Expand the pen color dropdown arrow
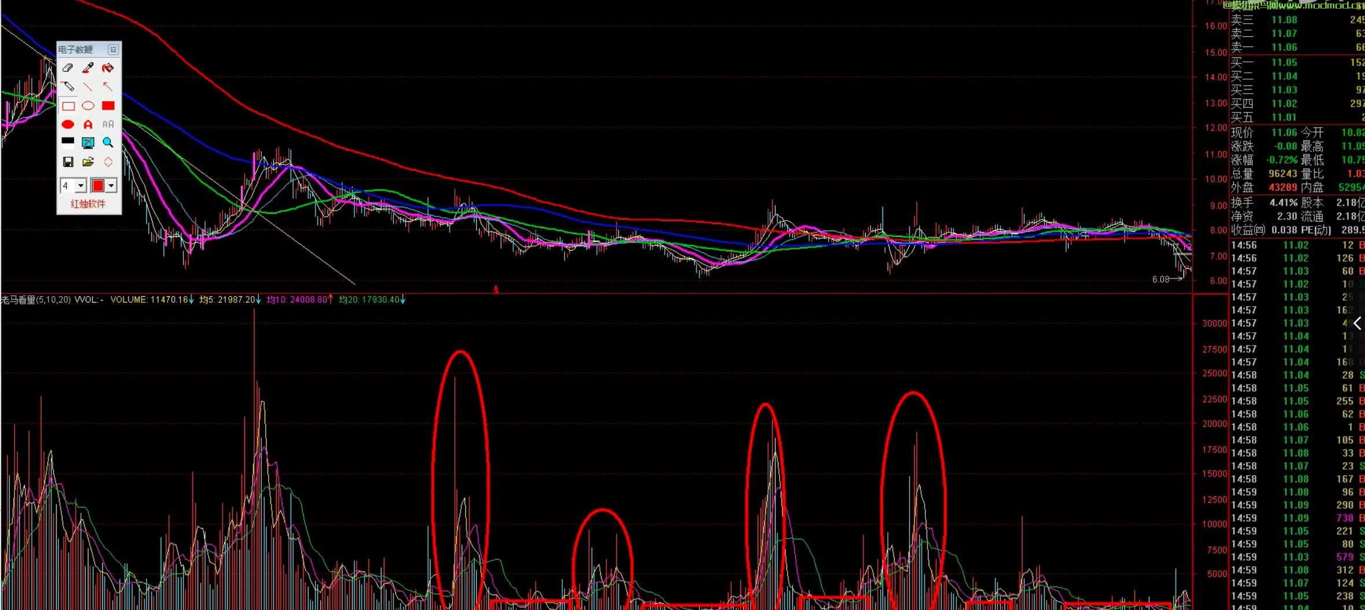1365x610 pixels. point(111,186)
